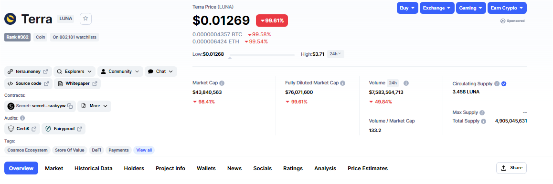Add Terra to watchlist with star icon

(x=85, y=19)
